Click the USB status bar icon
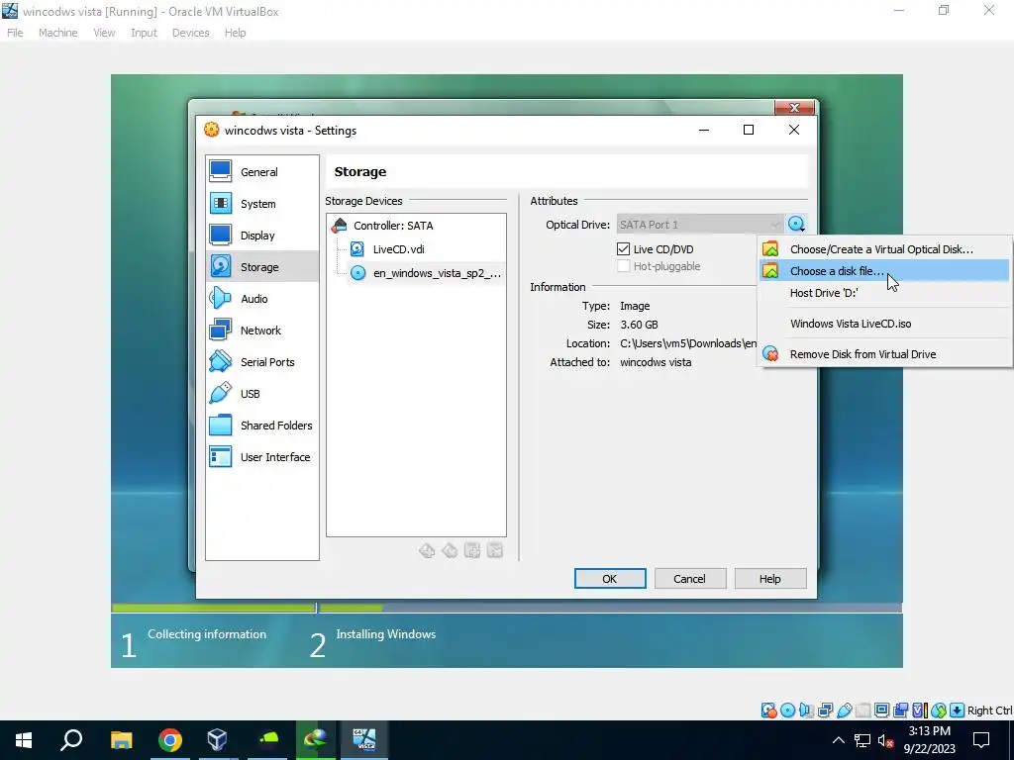 click(844, 711)
